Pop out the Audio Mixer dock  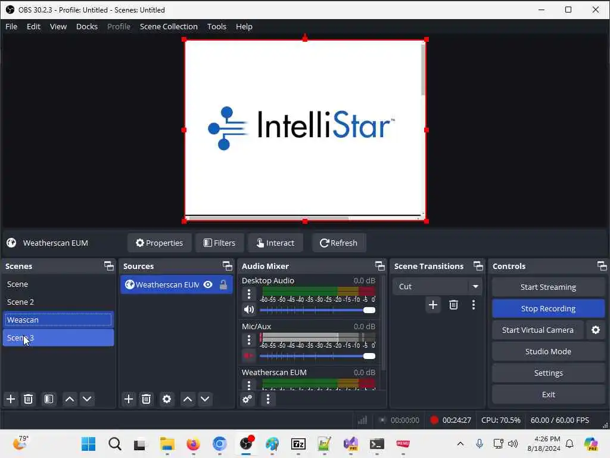coord(379,266)
